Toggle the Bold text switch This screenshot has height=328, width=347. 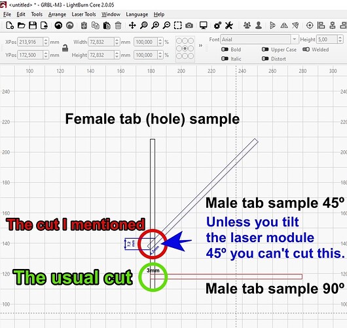(x=225, y=49)
